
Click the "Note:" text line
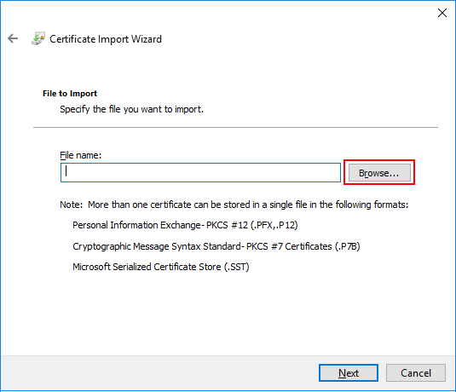point(234,205)
